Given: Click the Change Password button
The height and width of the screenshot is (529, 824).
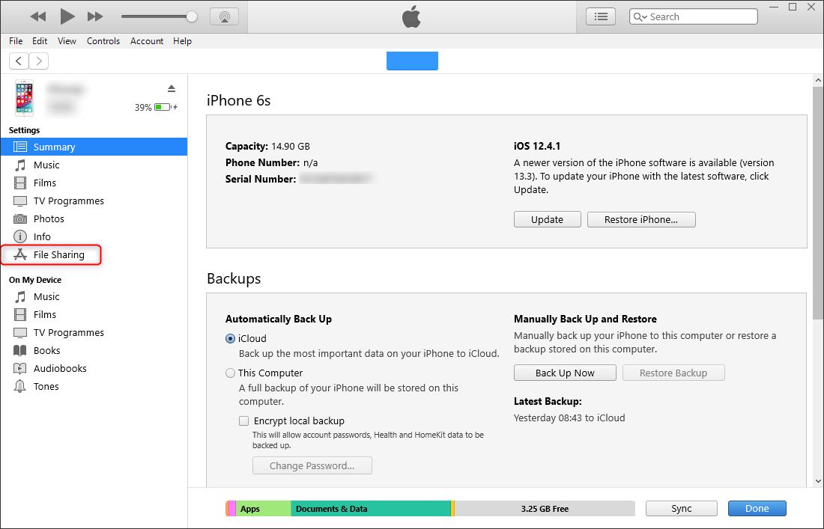Looking at the screenshot, I should click(312, 465).
